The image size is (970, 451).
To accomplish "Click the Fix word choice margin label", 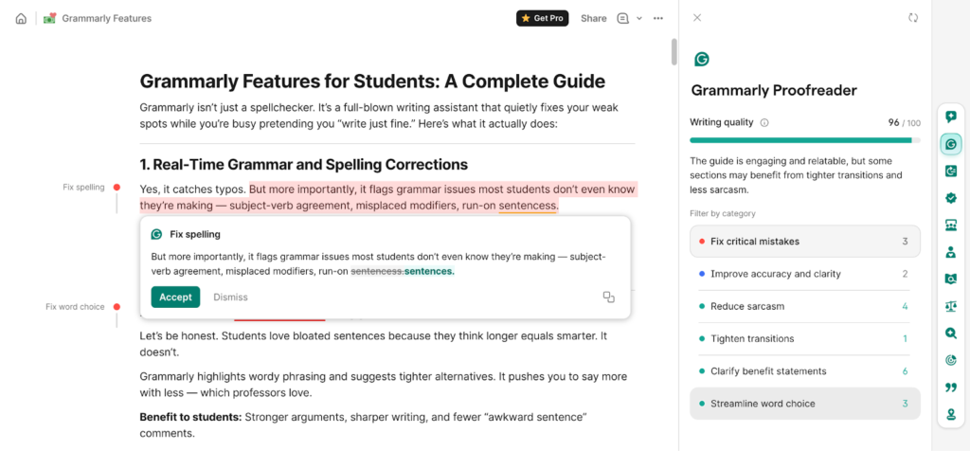I will [x=75, y=306].
